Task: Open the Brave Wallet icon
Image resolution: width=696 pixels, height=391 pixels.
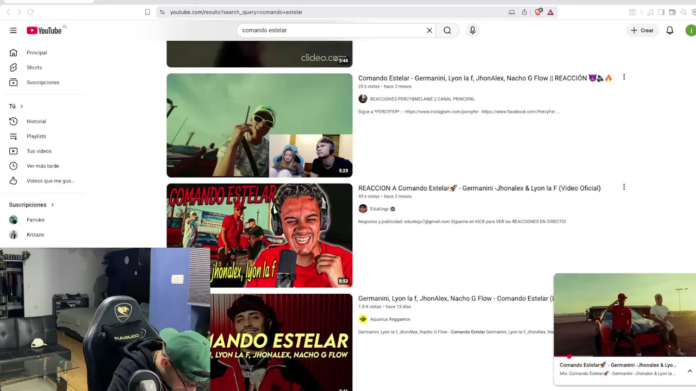Action: tap(673, 12)
